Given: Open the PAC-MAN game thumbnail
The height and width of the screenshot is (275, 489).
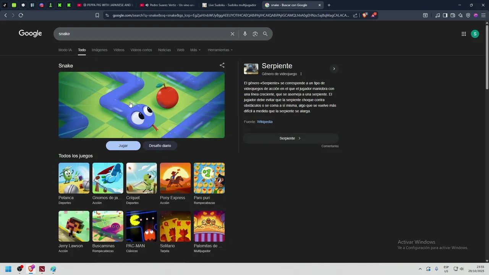Looking at the screenshot, I should pyautogui.click(x=141, y=226).
